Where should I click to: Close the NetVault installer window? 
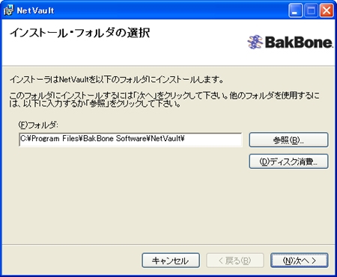[327, 10]
